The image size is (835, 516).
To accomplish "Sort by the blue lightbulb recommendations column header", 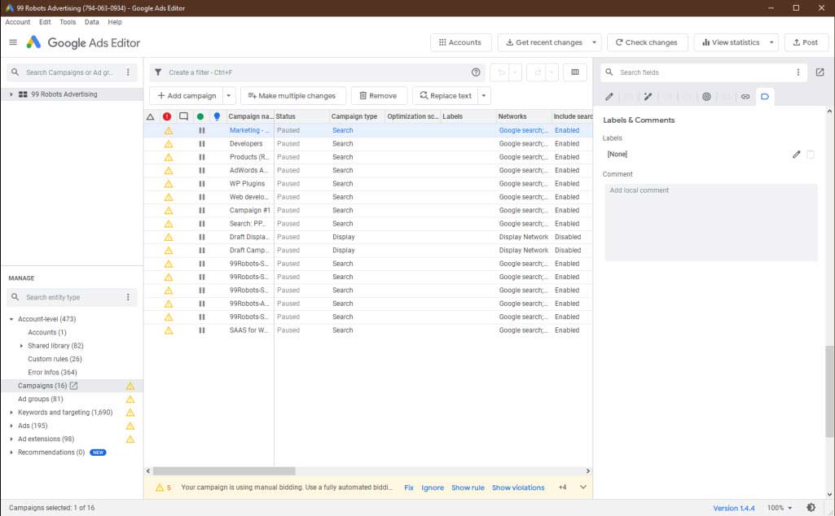I will (217, 116).
